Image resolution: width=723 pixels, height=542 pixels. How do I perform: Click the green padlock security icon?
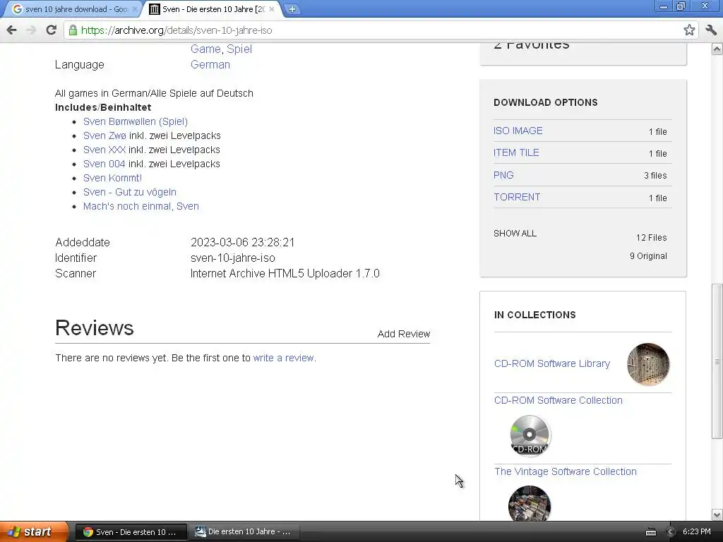[73, 30]
